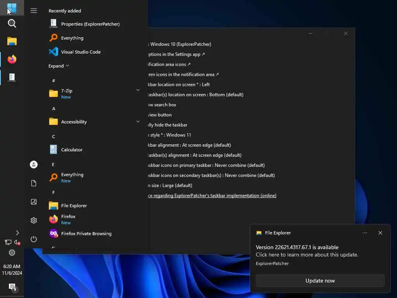Open the taskbar Search icon
Screen dimensions: 397x298
[x=12, y=24]
